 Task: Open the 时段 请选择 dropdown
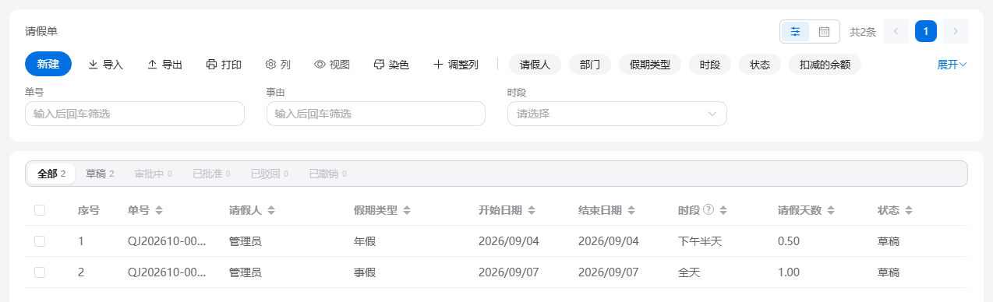pos(617,114)
